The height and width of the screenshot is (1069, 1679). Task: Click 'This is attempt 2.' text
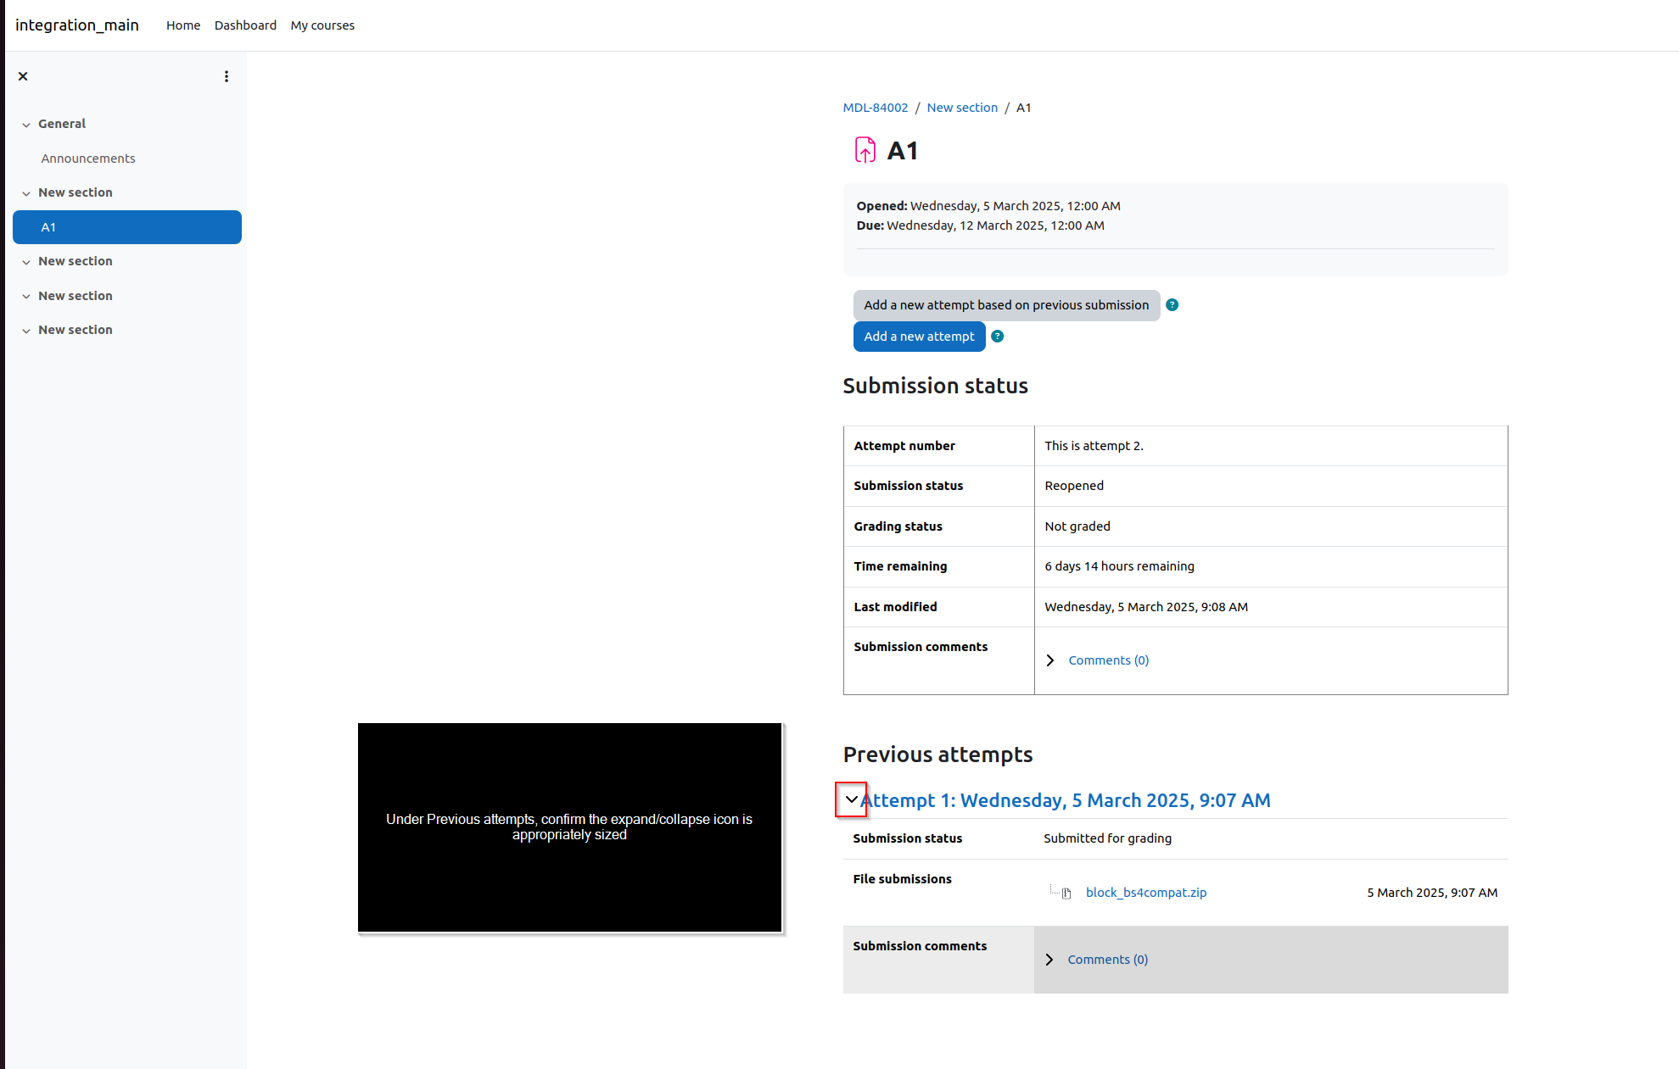click(1094, 446)
